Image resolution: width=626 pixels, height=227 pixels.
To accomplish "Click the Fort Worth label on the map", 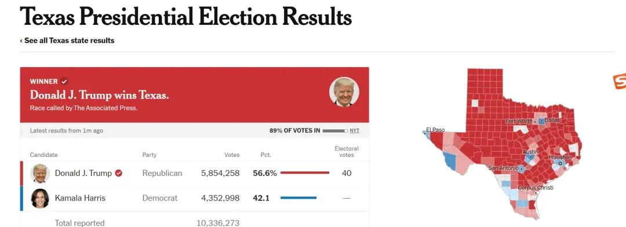I will (519, 121).
